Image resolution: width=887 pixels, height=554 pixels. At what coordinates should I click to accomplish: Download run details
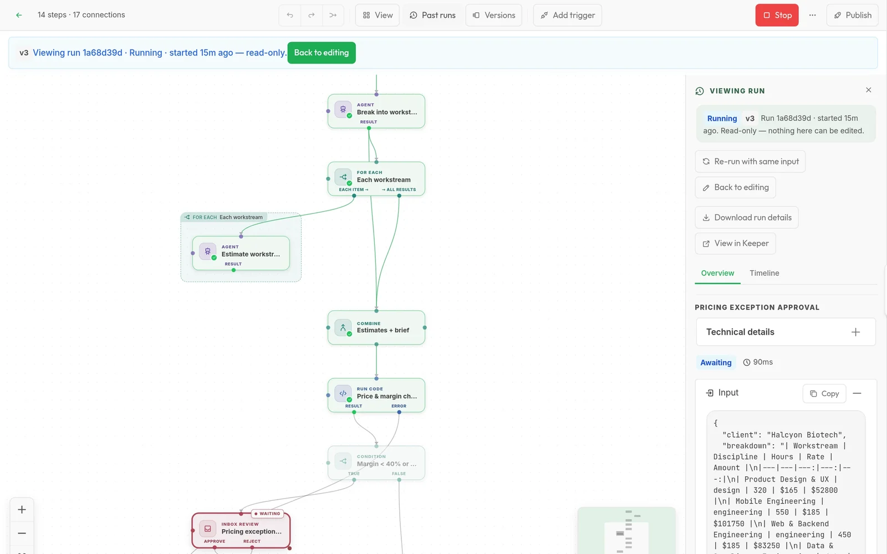[x=747, y=217]
